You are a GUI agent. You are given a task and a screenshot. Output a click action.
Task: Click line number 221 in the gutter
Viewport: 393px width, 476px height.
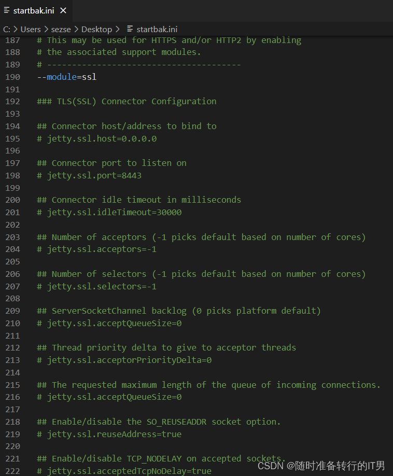(x=12, y=458)
